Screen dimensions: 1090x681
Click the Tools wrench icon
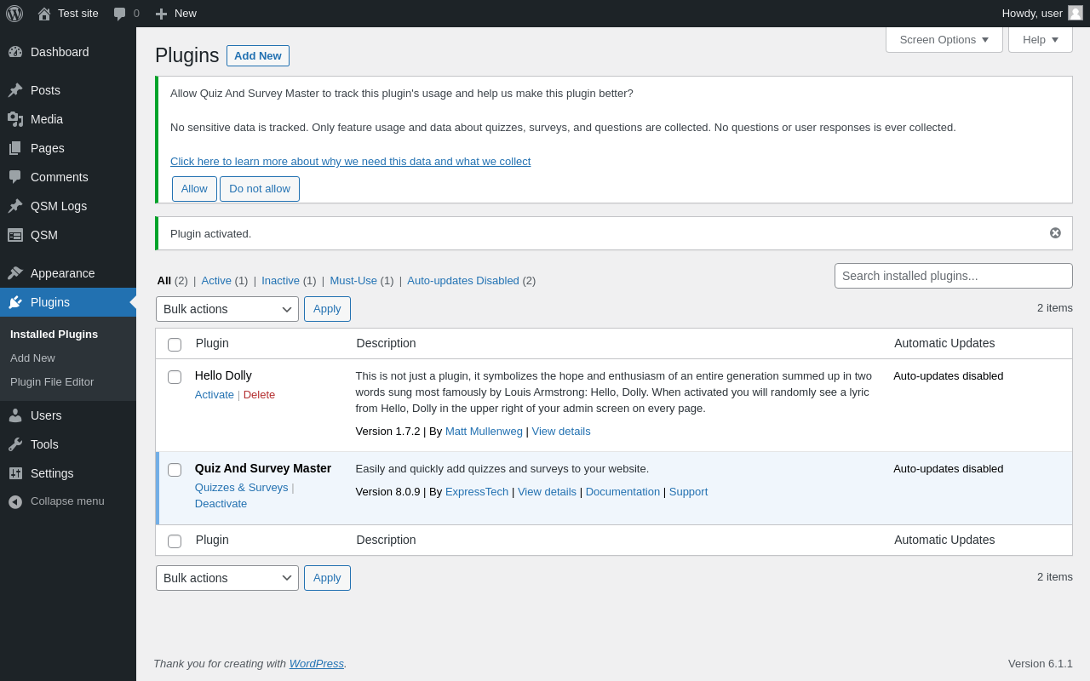click(15, 444)
